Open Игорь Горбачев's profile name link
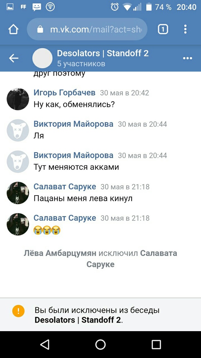The width and height of the screenshot is (201, 358). point(65,92)
